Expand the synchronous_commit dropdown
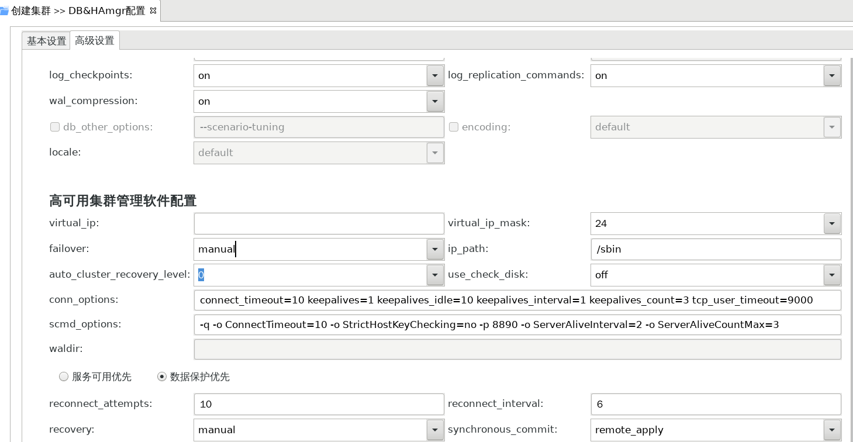This screenshot has width=853, height=442. [x=832, y=430]
